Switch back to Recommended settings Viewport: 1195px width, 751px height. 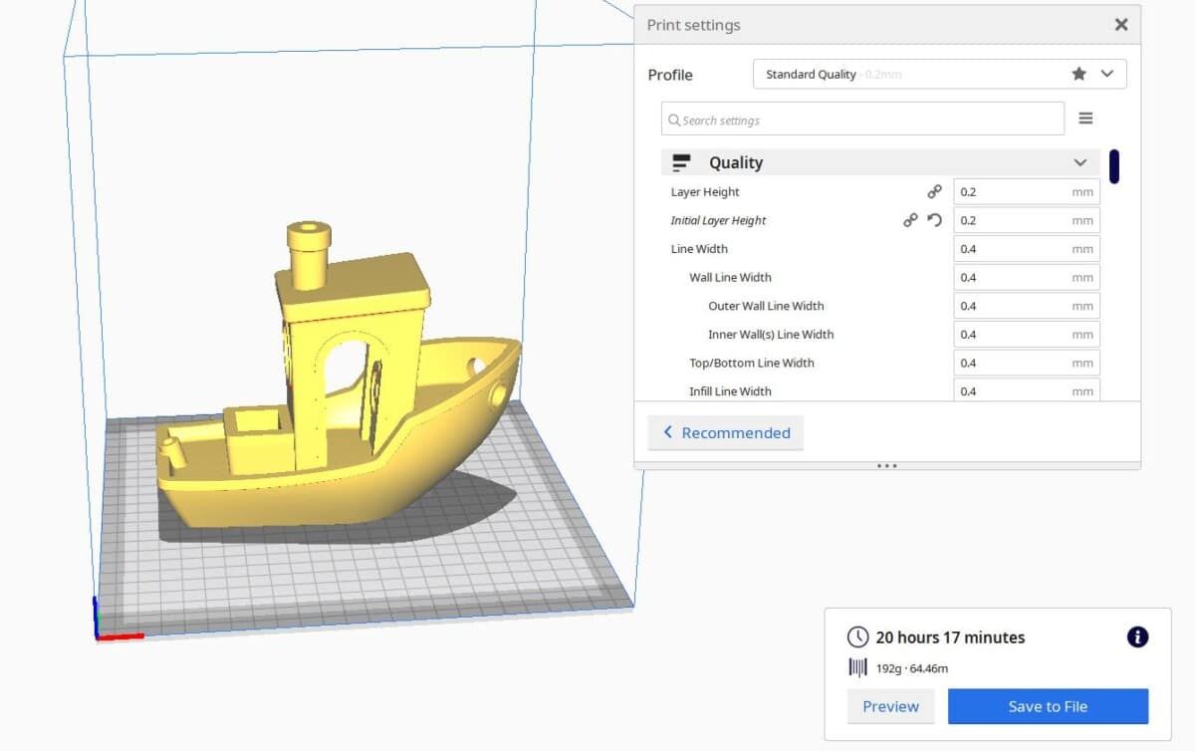(725, 432)
